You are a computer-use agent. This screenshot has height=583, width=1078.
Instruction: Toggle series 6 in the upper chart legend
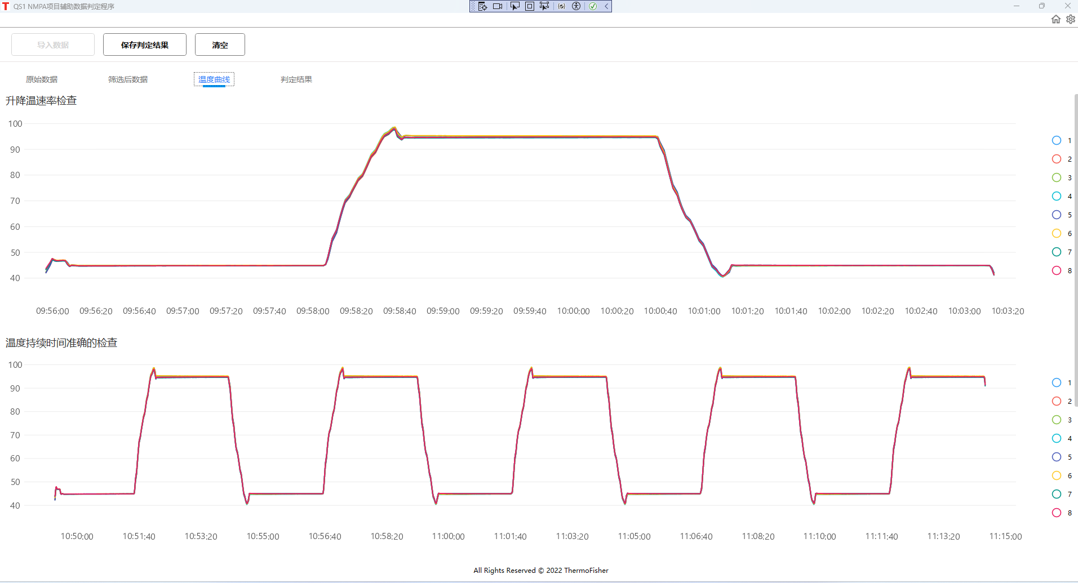click(1062, 233)
